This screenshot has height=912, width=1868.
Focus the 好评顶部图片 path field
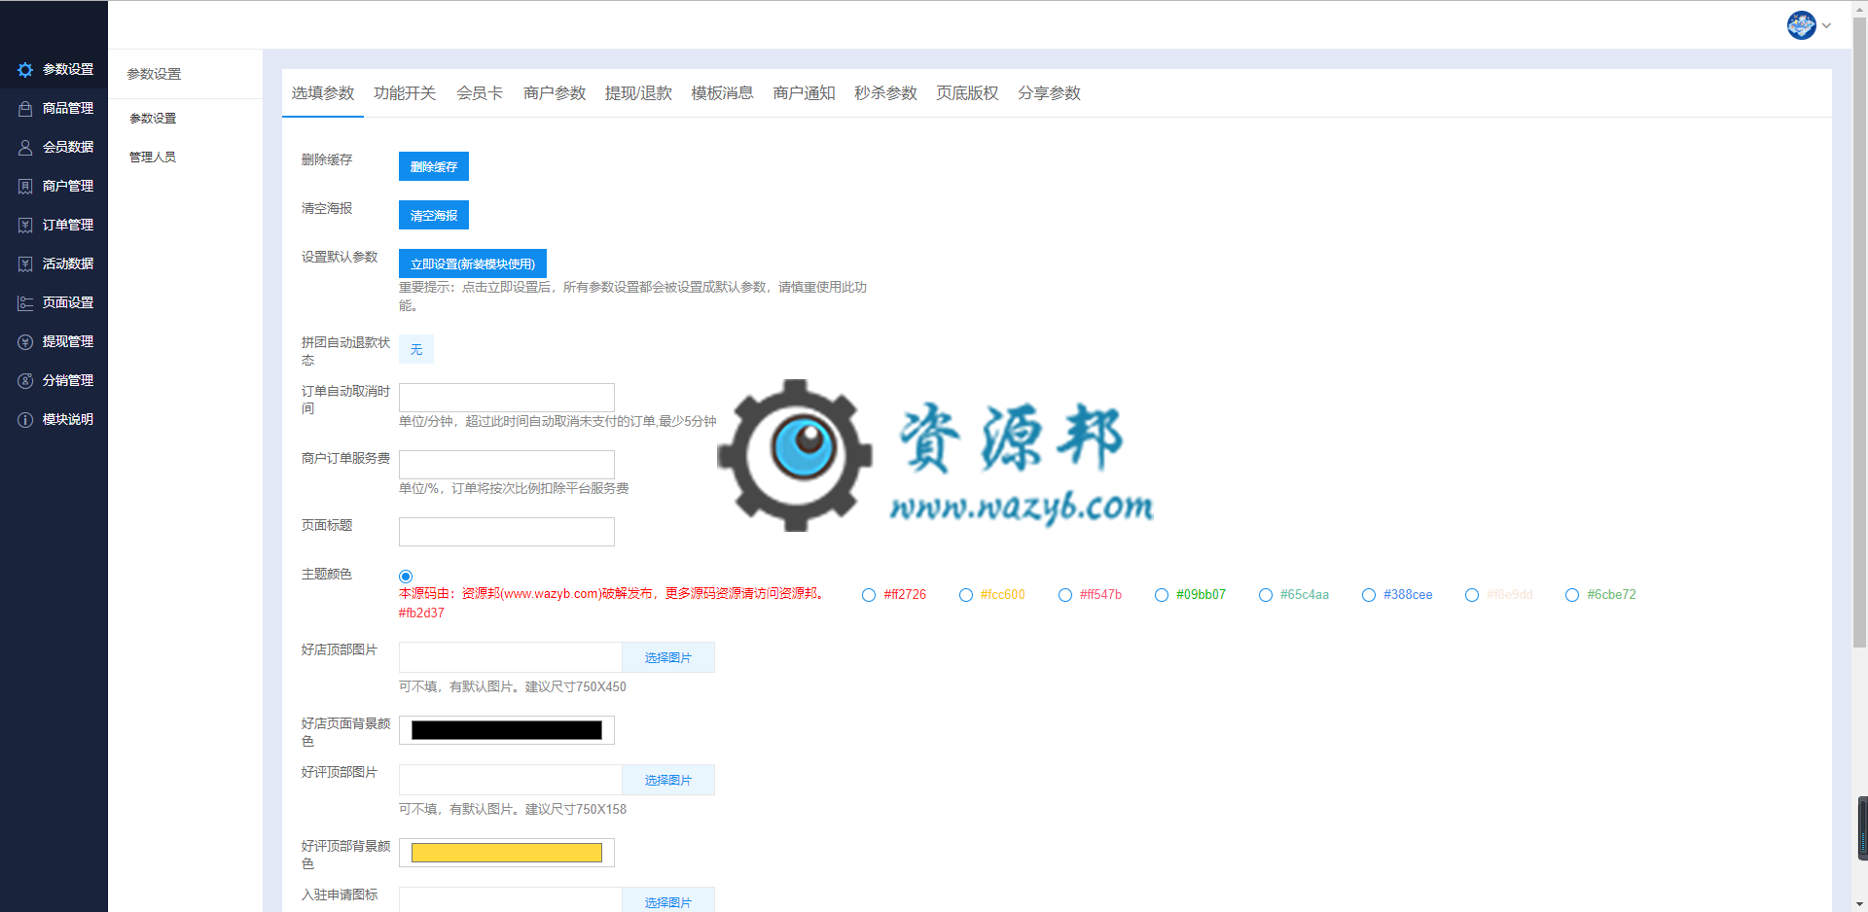coord(511,780)
